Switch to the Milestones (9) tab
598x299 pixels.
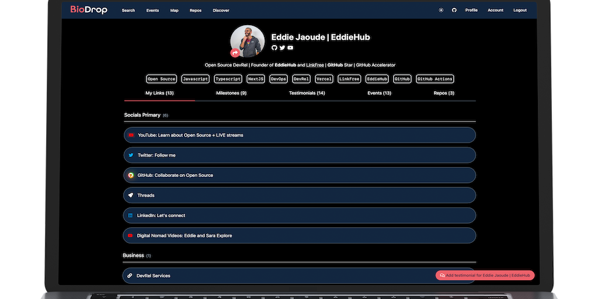pos(231,93)
